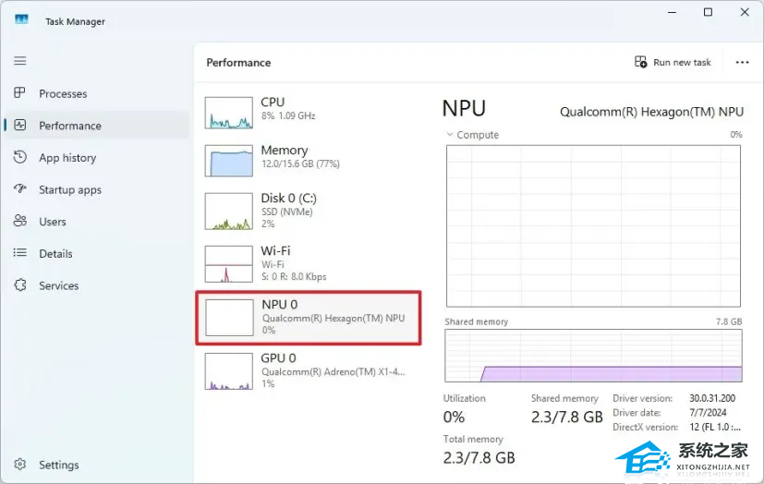This screenshot has width=764, height=484.
Task: Expand the Compute graph dropdown chevron
Action: click(450, 134)
